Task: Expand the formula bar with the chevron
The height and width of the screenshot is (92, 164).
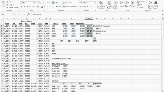Action: pyautogui.click(x=162, y=14)
